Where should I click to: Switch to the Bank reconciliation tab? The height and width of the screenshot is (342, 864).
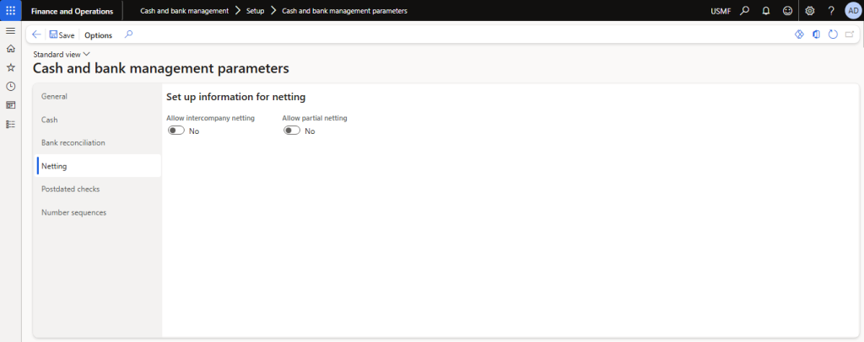(x=73, y=142)
